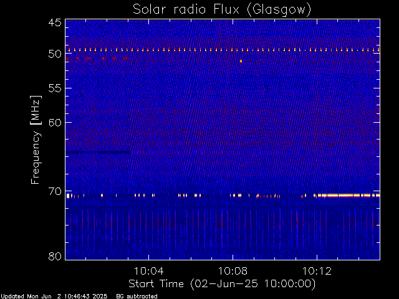Click the 80 frequency tick label
Screen dimensions: 399x299
55,256
